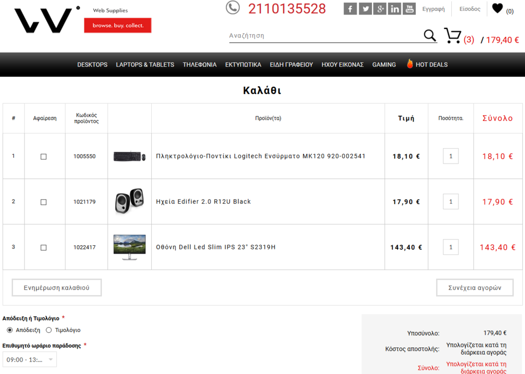Click the Εγγραφή link
525x374 pixels.
click(434, 9)
